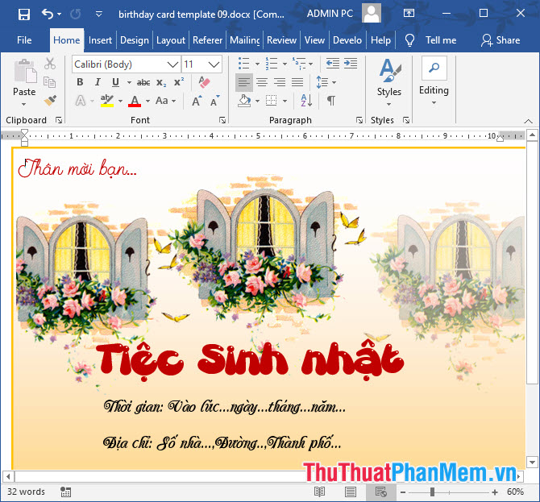540x502 pixels.
Task: Click the Save icon in title bar
Action: click(23, 15)
